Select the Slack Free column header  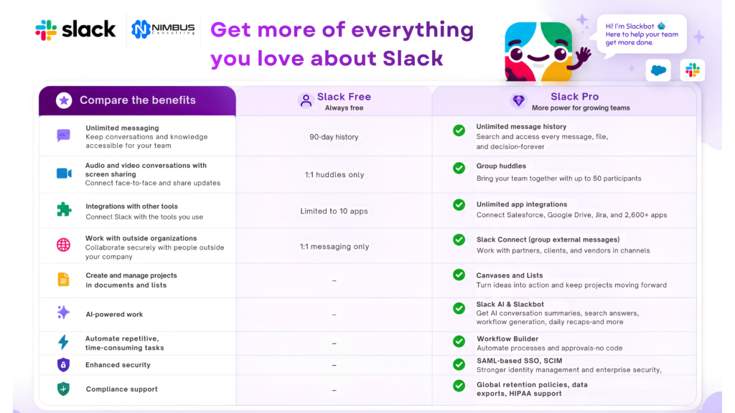pos(334,101)
